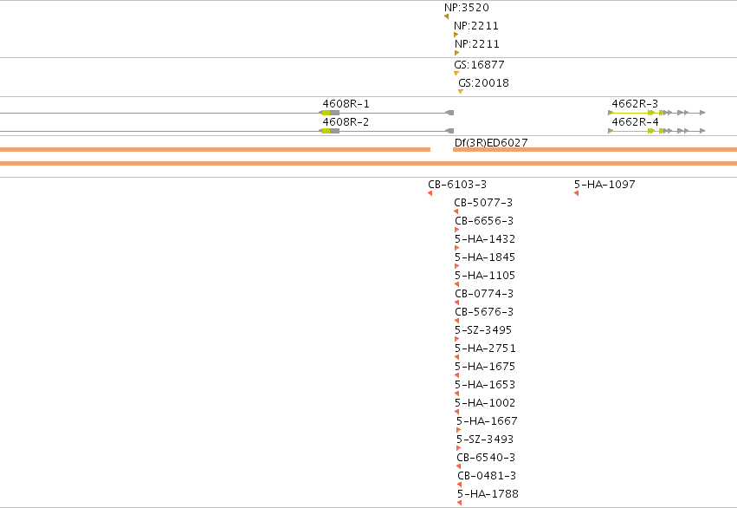Click the 5-SZ-3495 feature name

pyautogui.click(x=483, y=329)
